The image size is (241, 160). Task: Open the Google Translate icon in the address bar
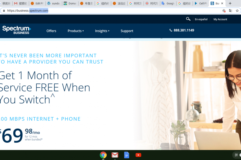click(x=230, y=11)
